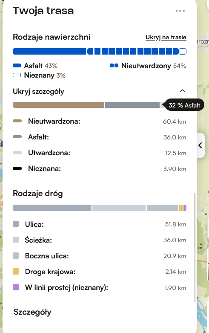209x333 pixels.
Task: Open the Szczegóły section heading
Action: pyautogui.click(x=32, y=312)
